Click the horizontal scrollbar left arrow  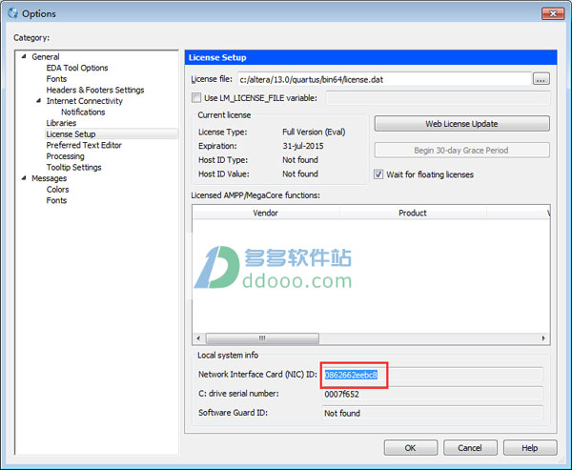[198, 338]
